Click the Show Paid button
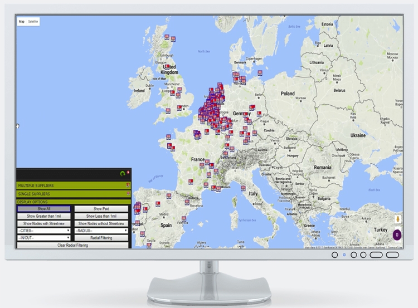 point(101,209)
